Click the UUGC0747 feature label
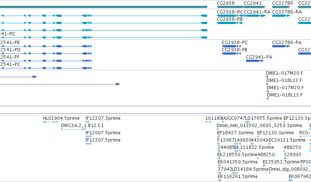Viewport: 311px width, 182px height. (x=234, y=118)
